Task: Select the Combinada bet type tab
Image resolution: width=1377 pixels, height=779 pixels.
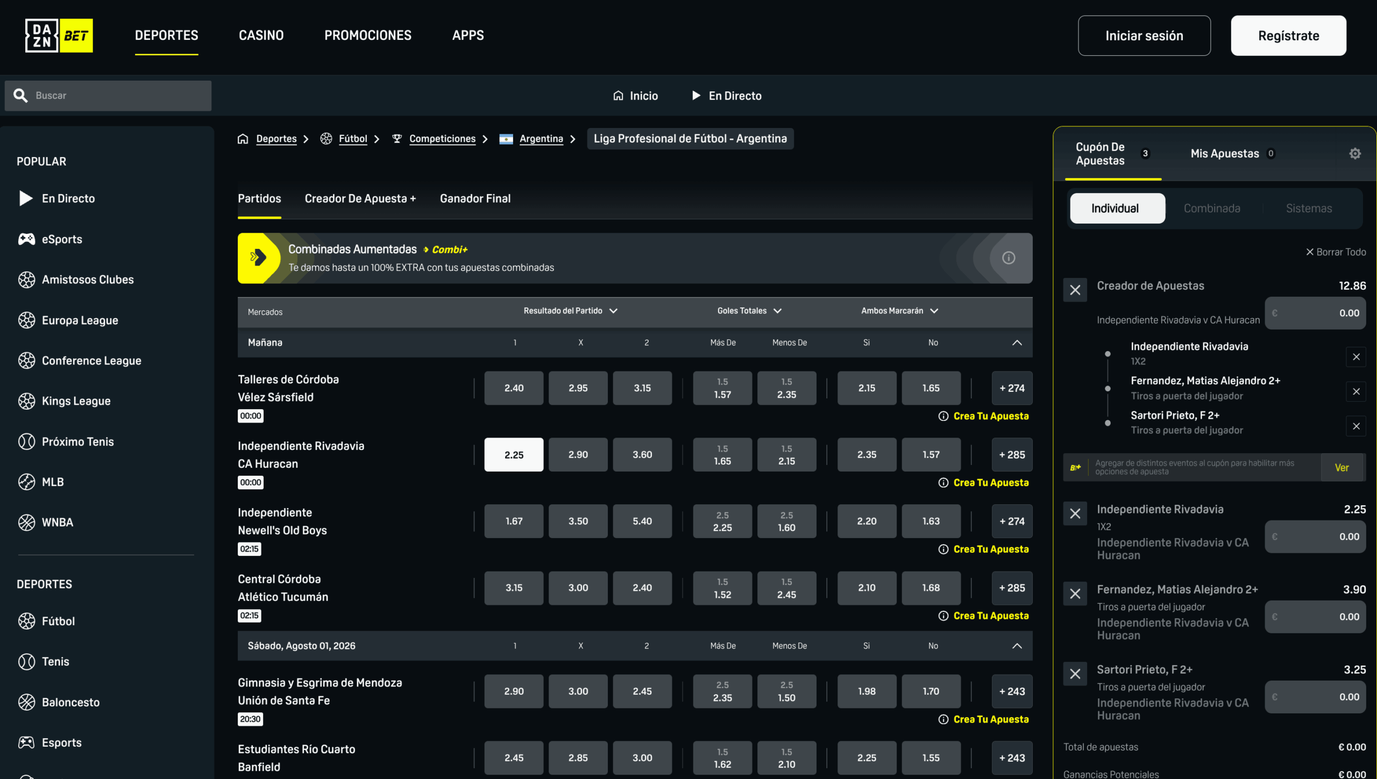Action: tap(1212, 209)
